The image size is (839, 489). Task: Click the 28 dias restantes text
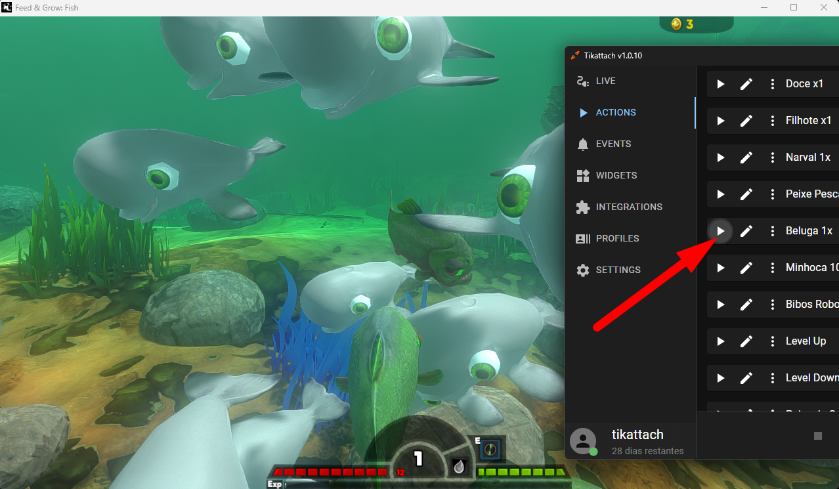tap(647, 451)
